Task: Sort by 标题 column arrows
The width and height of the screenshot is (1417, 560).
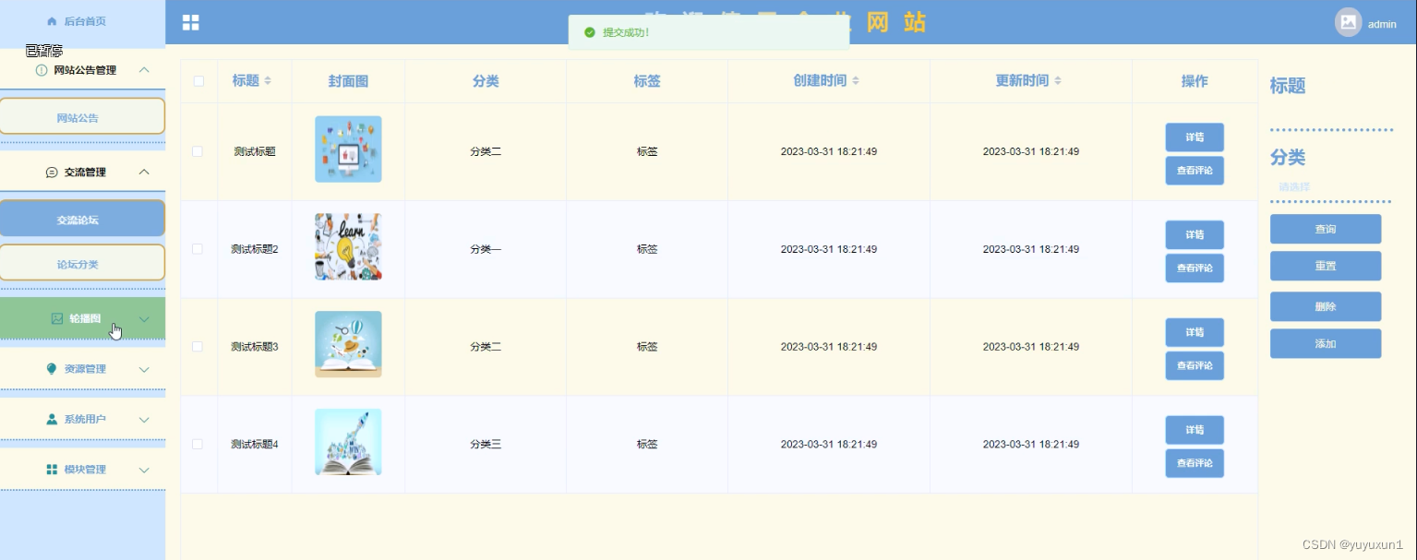Action: point(268,81)
